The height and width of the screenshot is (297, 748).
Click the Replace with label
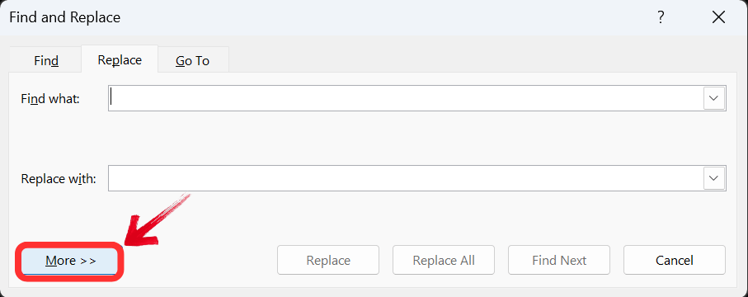click(x=59, y=179)
